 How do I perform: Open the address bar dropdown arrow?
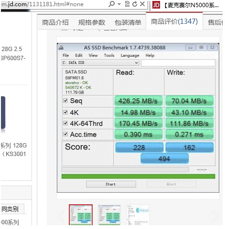pos(119,4)
